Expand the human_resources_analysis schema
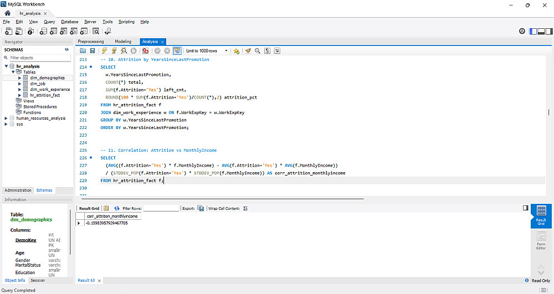 (6, 118)
